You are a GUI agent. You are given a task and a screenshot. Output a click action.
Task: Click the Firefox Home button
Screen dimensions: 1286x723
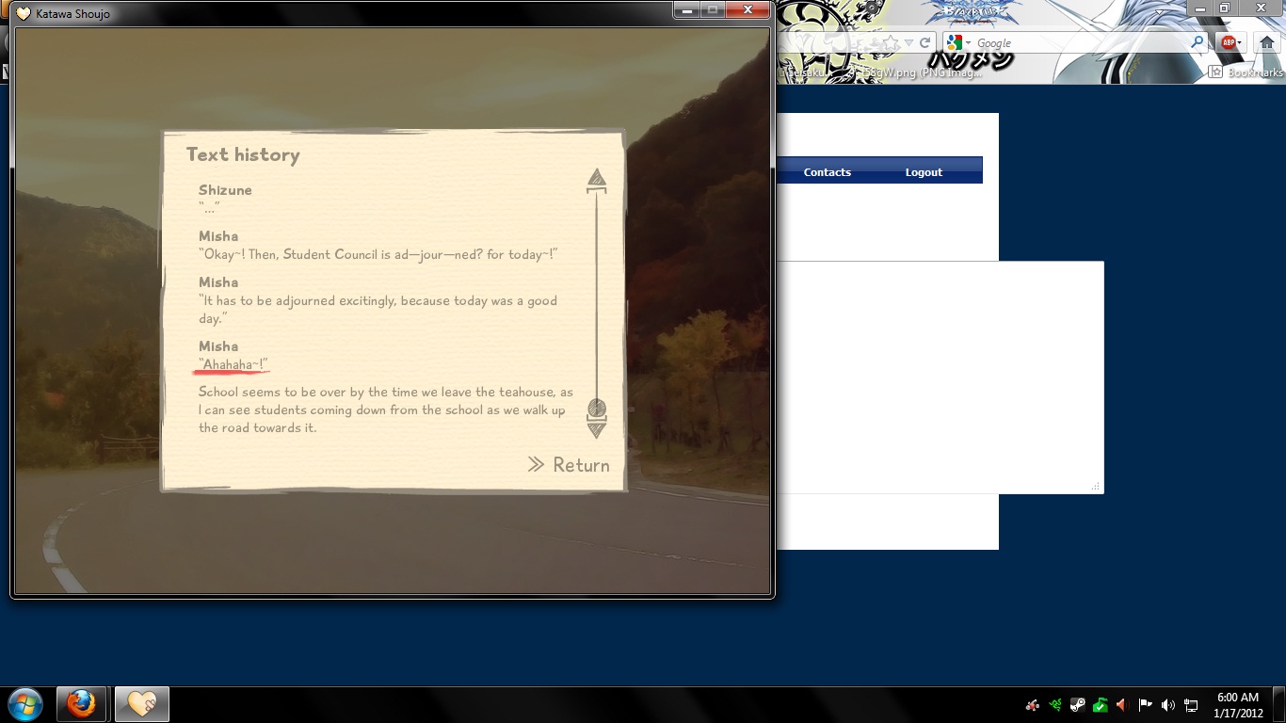[x=1267, y=42]
